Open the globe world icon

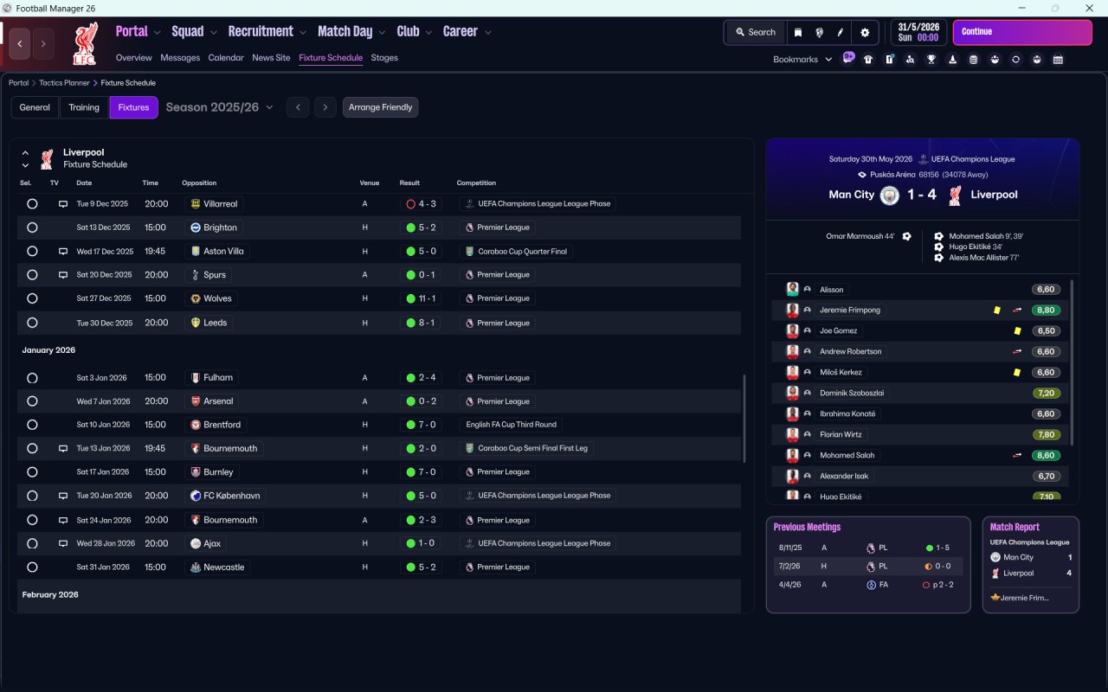(x=819, y=32)
